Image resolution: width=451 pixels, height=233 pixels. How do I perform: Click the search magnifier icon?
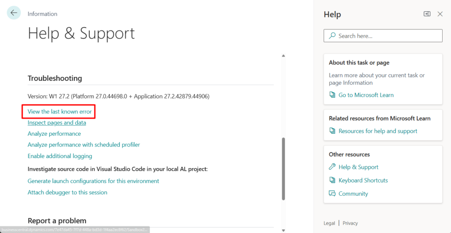coord(333,36)
